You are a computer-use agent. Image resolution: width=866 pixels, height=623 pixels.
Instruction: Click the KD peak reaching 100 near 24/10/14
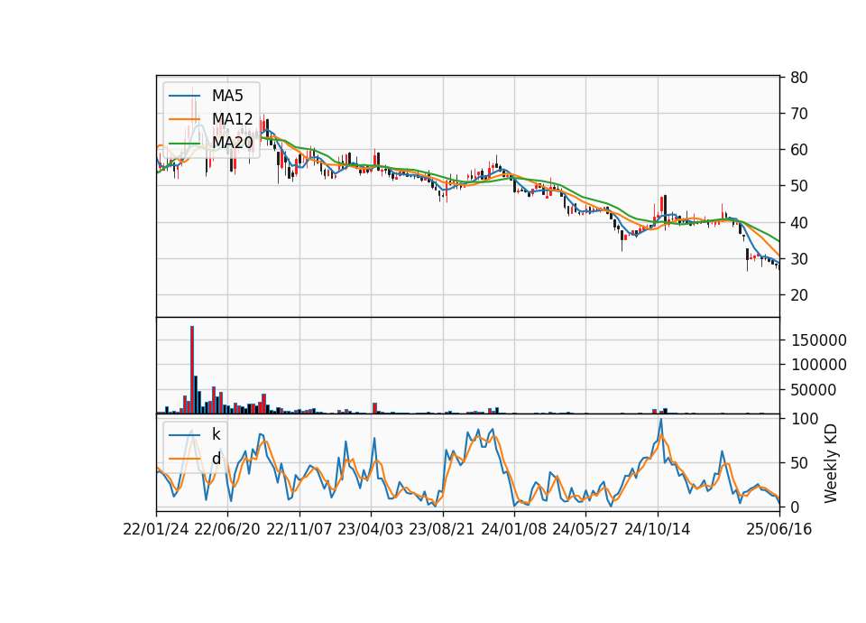point(660,420)
